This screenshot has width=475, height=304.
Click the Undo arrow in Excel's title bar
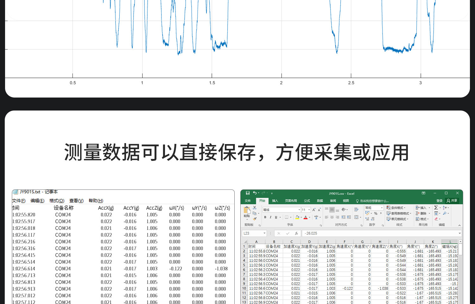coord(255,193)
